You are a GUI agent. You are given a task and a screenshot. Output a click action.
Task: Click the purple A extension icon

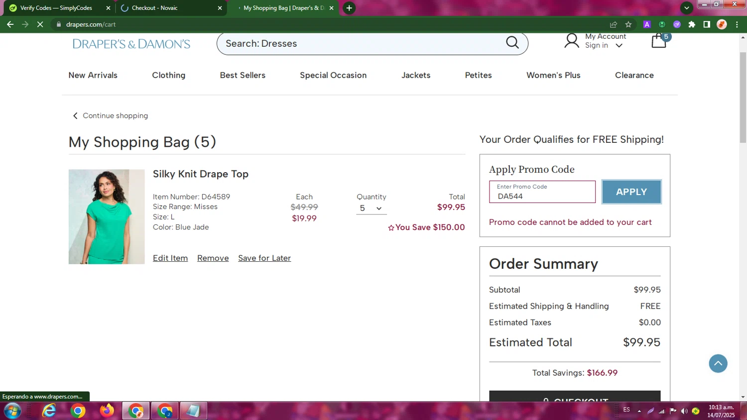point(647,24)
